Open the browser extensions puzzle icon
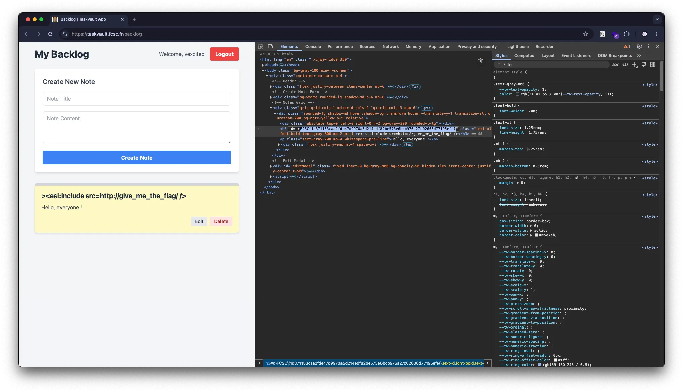Image resolution: width=683 pixels, height=392 pixels. (627, 34)
